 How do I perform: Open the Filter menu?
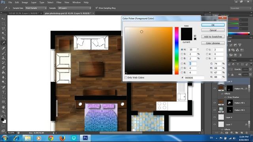point(59,2)
